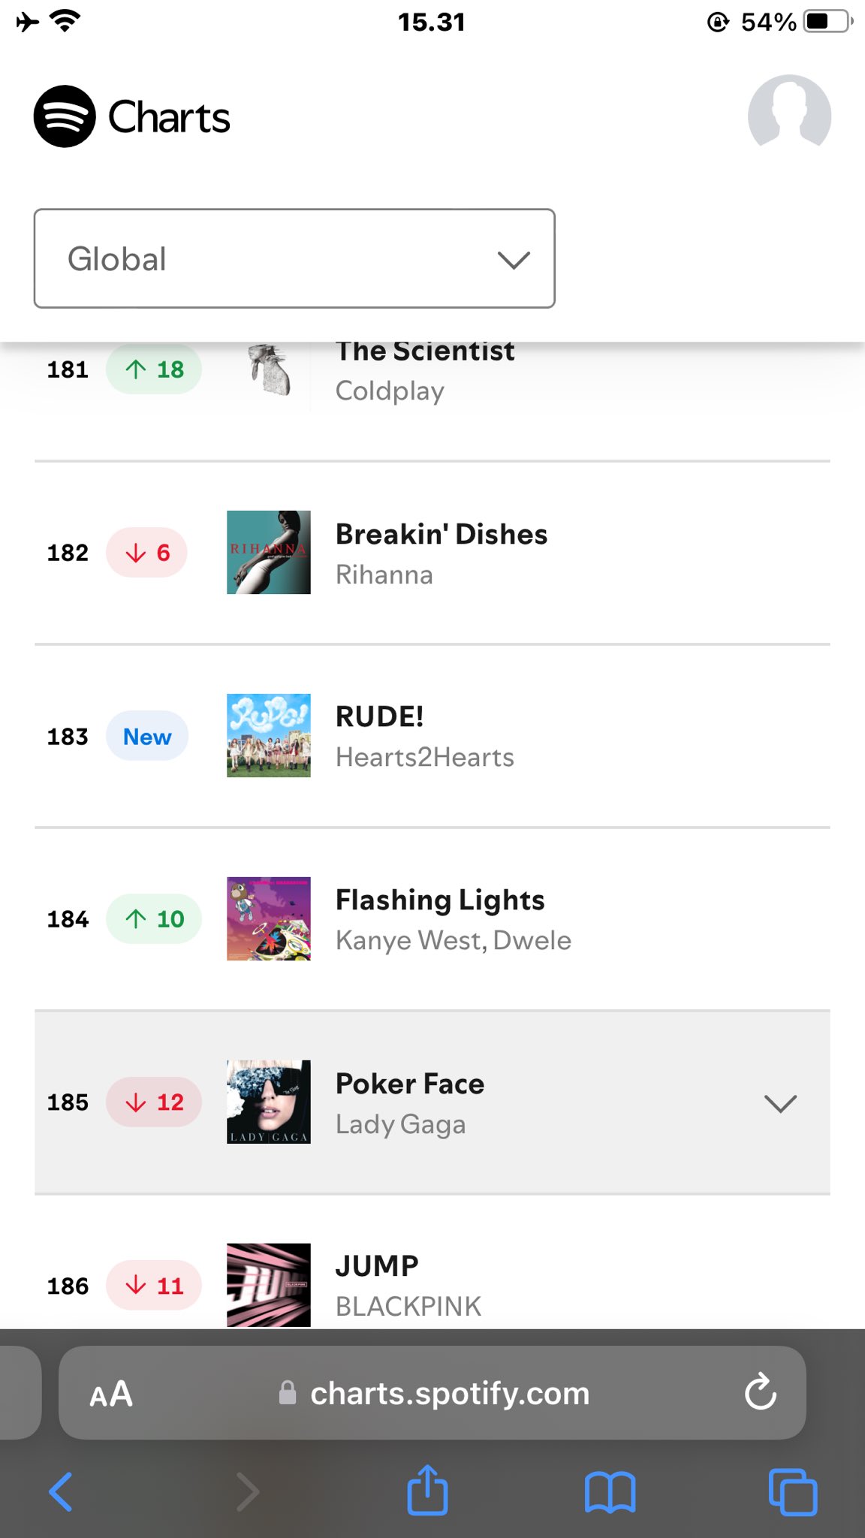Image resolution: width=865 pixels, height=1538 pixels.
Task: Open Safari bookmarks book icon
Action: tap(610, 1491)
